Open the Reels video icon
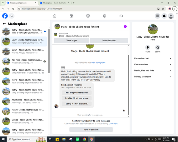The image size is (178, 142). pos(71,16)
